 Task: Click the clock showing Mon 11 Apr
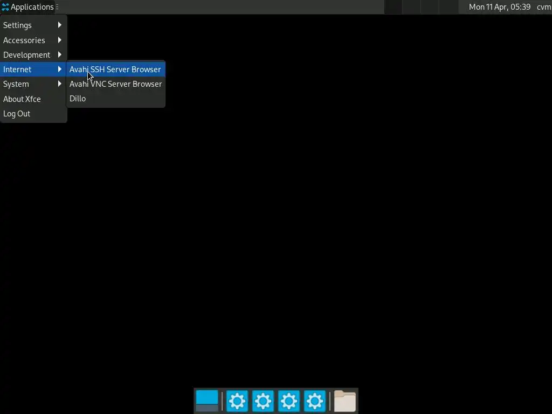pyautogui.click(x=499, y=6)
